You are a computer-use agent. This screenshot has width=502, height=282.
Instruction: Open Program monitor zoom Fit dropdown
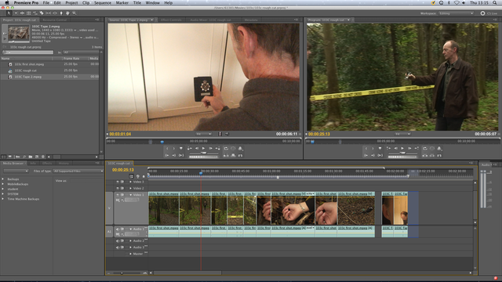(x=402, y=134)
